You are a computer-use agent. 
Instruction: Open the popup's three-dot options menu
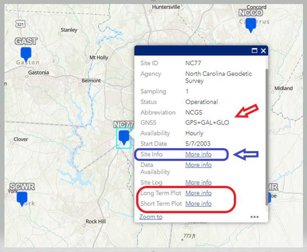[x=254, y=217]
